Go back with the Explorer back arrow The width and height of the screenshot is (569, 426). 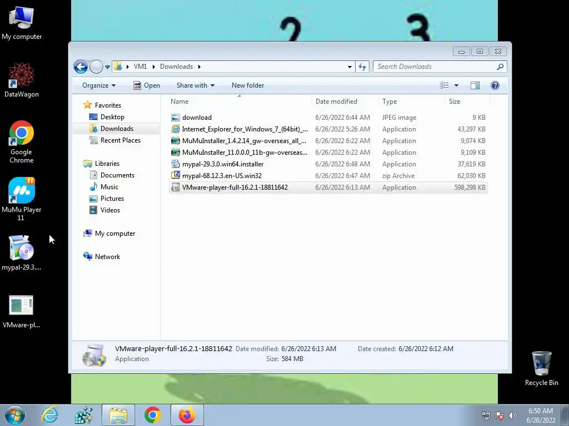tap(81, 67)
